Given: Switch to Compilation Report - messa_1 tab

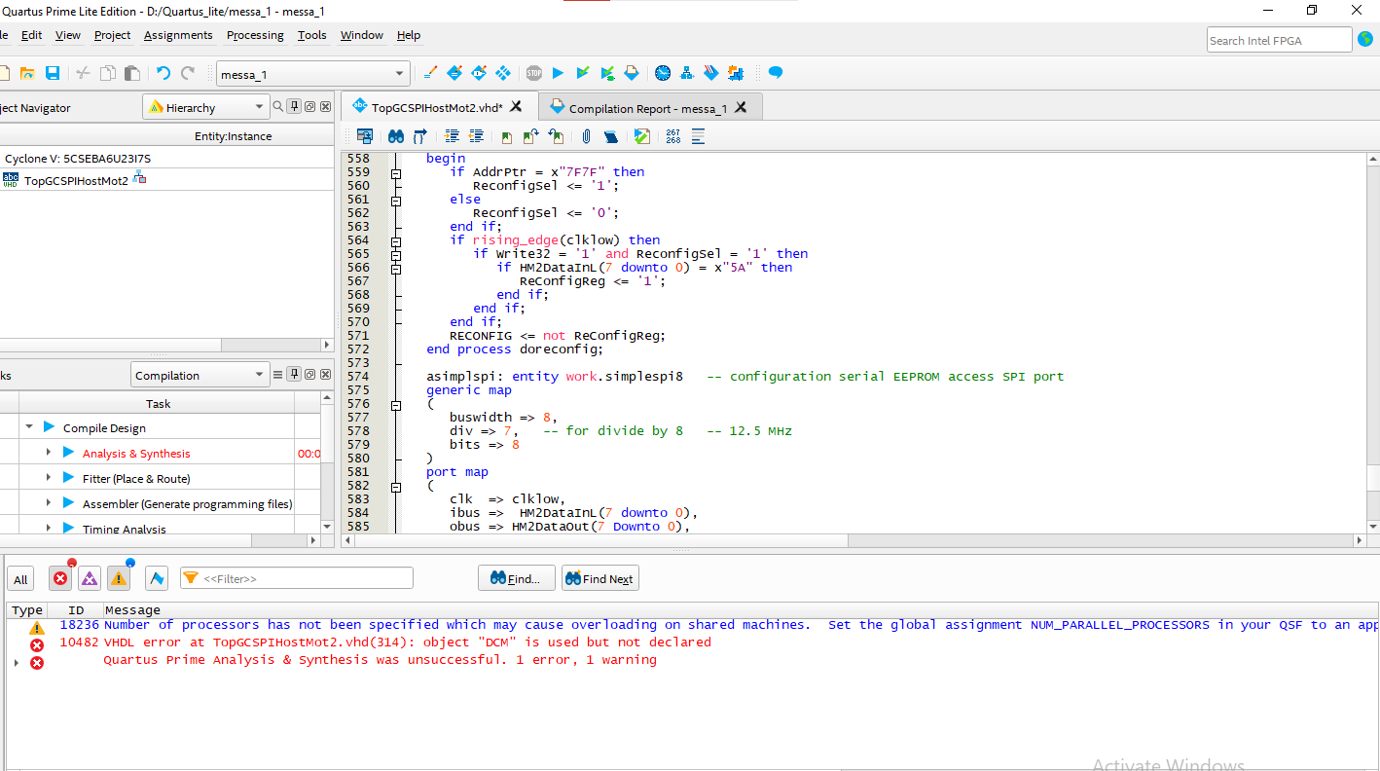Looking at the screenshot, I should point(649,108).
